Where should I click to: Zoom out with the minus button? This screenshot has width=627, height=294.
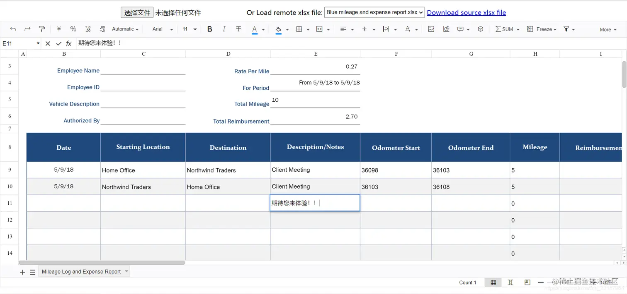click(x=541, y=282)
